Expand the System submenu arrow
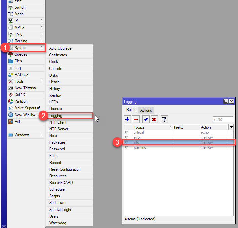This screenshot has height=228, width=238. click(x=41, y=47)
